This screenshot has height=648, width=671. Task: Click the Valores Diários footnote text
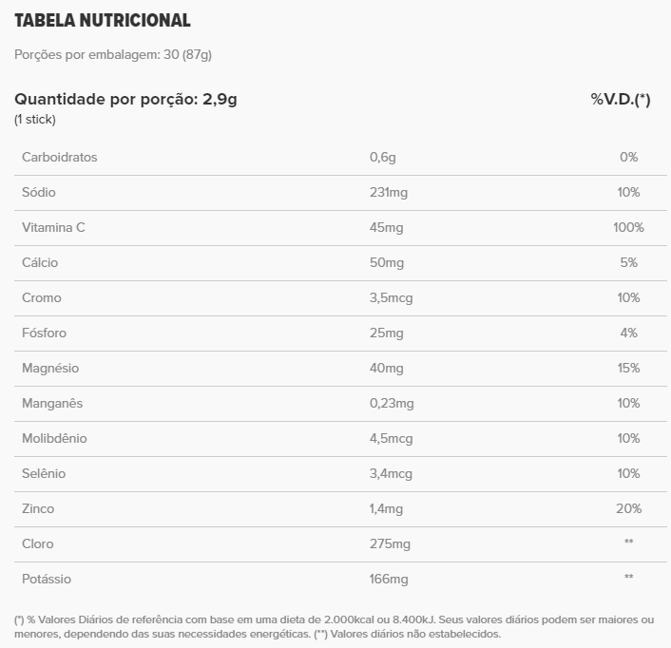[335, 626]
